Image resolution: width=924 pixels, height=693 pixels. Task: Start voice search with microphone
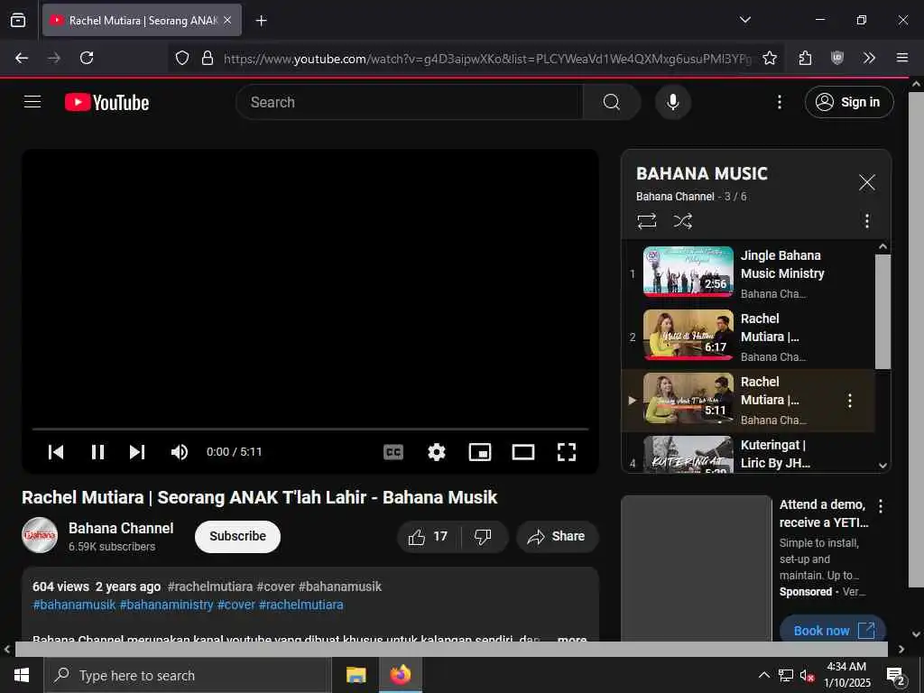pyautogui.click(x=673, y=102)
